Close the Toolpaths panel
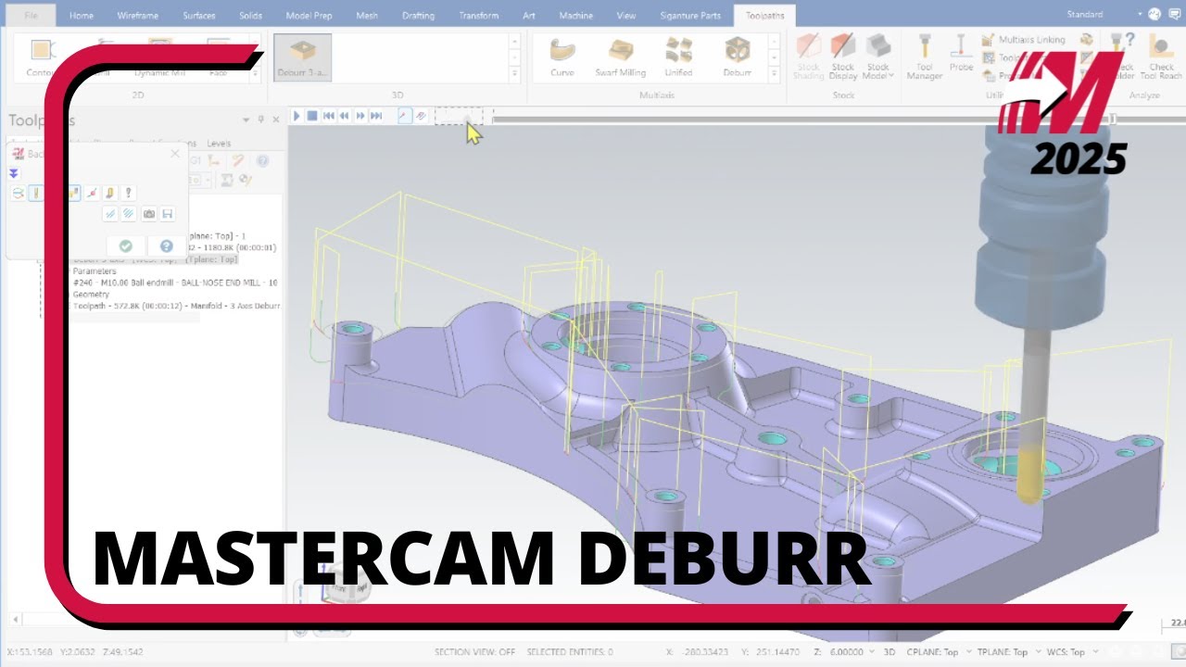 point(276,120)
